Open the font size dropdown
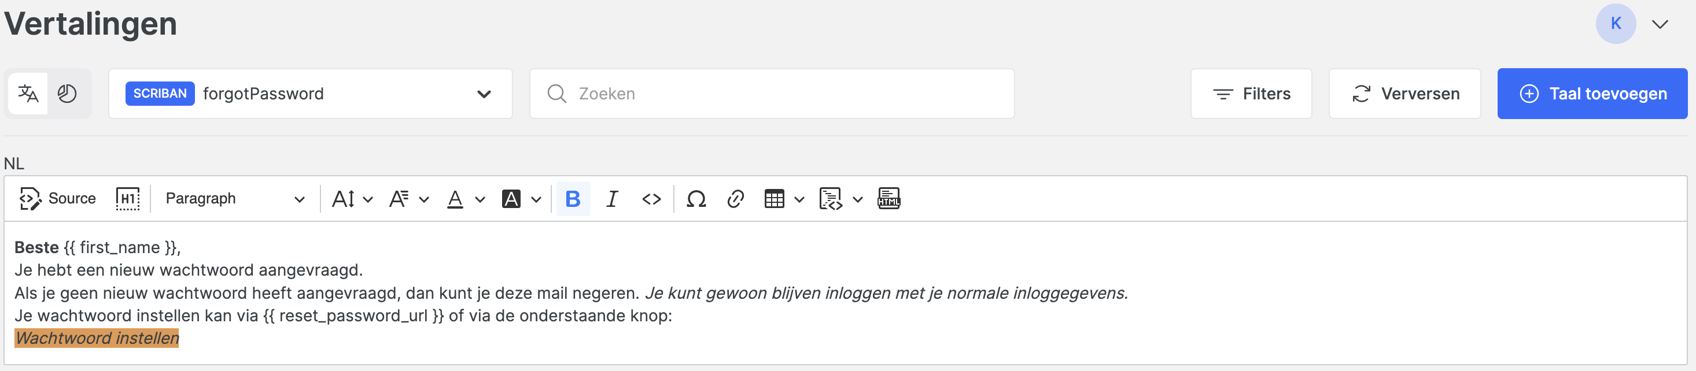The height and width of the screenshot is (371, 1696). click(352, 199)
